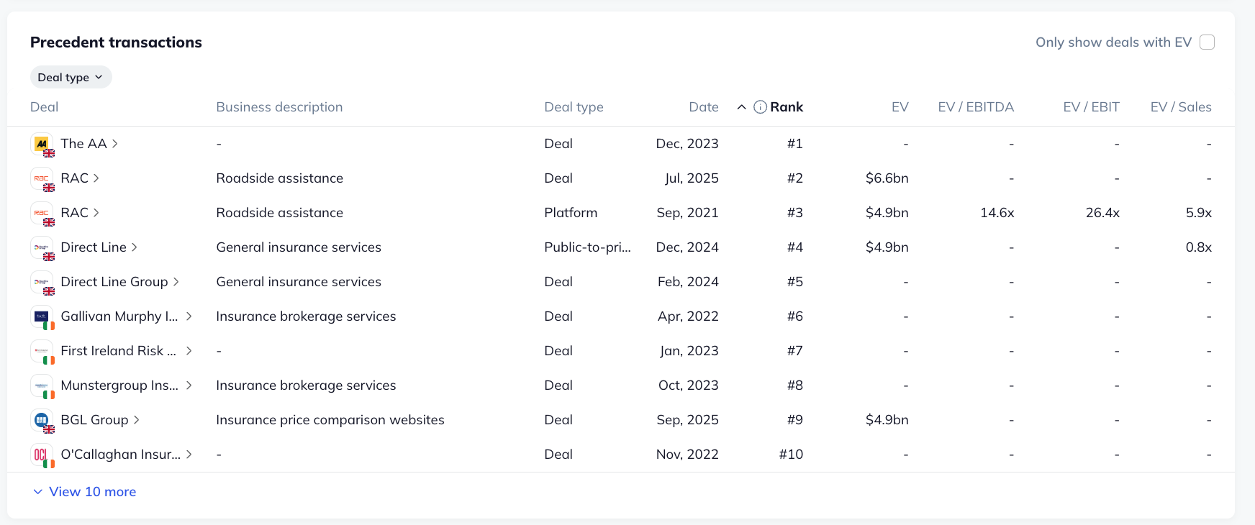Click the Rank column header label
This screenshot has height=525, width=1255.
[787, 107]
